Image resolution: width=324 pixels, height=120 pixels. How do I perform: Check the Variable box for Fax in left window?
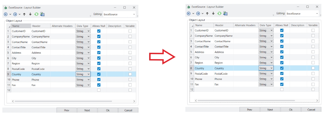click(130, 85)
